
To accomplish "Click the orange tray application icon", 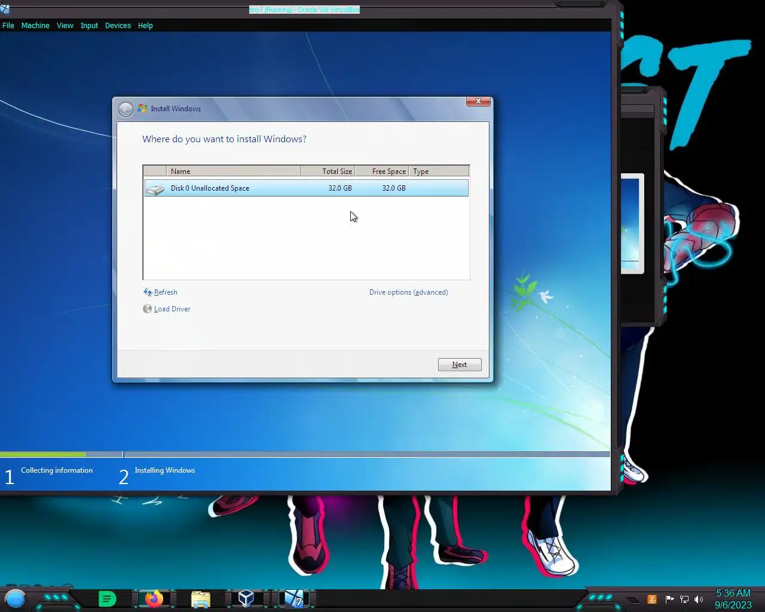I will tap(652, 599).
